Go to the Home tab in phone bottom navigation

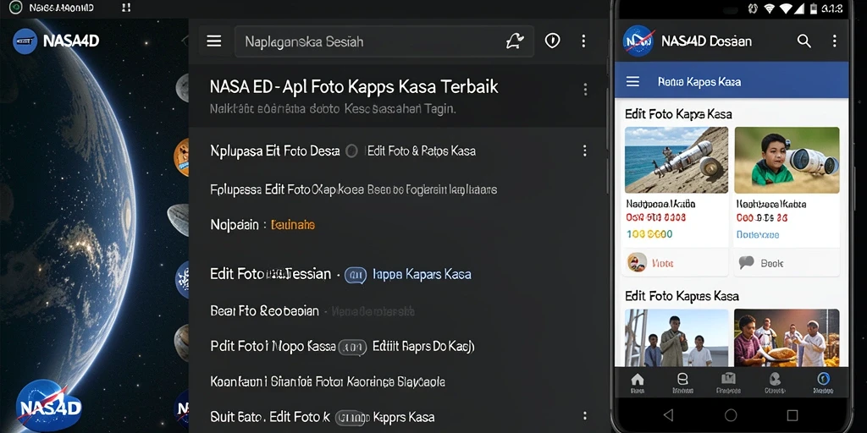point(638,382)
